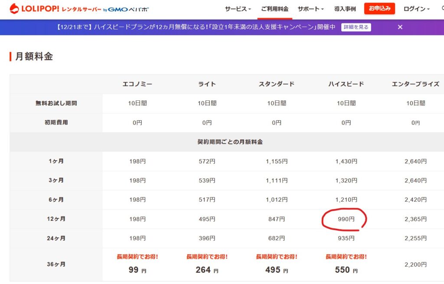Click the campaign banner announcement text

(x=196, y=27)
